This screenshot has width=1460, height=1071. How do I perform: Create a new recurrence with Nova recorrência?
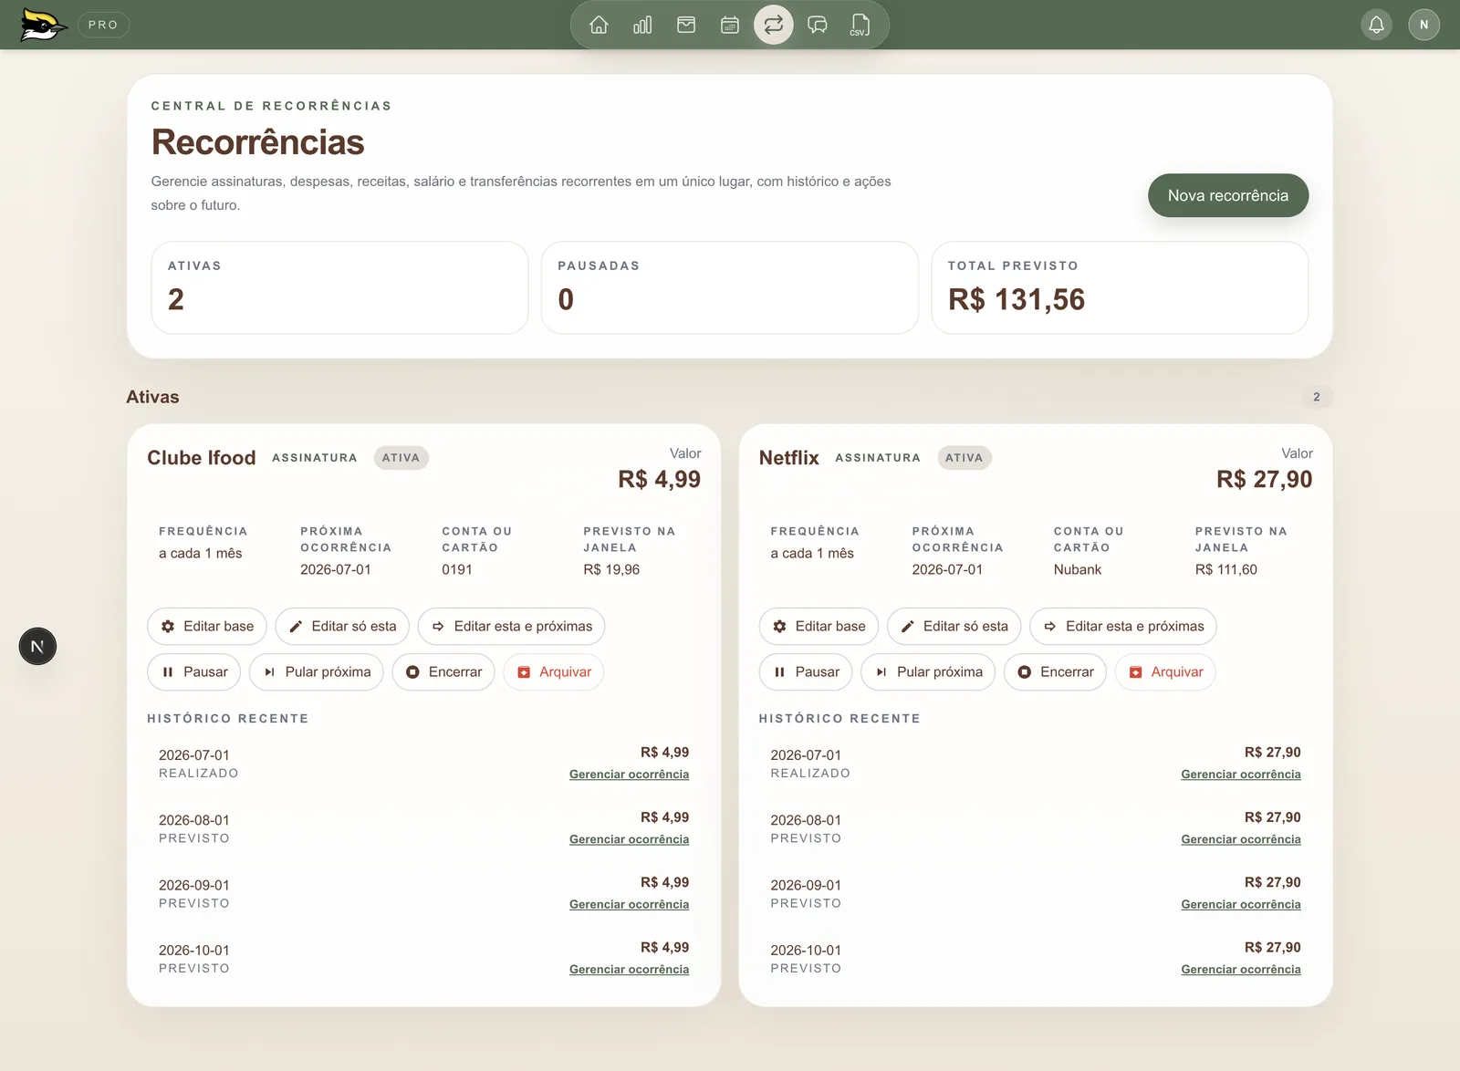pyautogui.click(x=1228, y=195)
